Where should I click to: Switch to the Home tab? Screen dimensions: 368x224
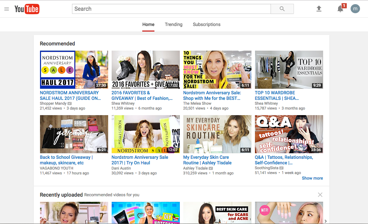(148, 25)
